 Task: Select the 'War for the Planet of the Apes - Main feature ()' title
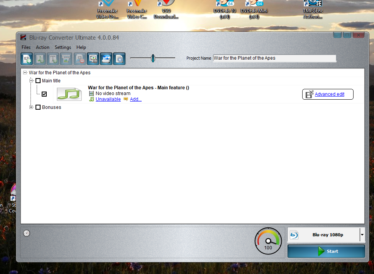click(x=138, y=88)
